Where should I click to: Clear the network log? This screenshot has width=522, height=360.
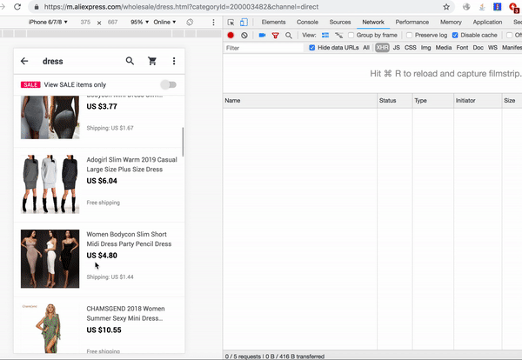pyautogui.click(x=244, y=35)
